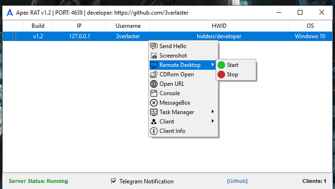The width and height of the screenshot is (335, 189).
Task: Toggle the Telegram Notification checkbox
Action: (x=114, y=181)
